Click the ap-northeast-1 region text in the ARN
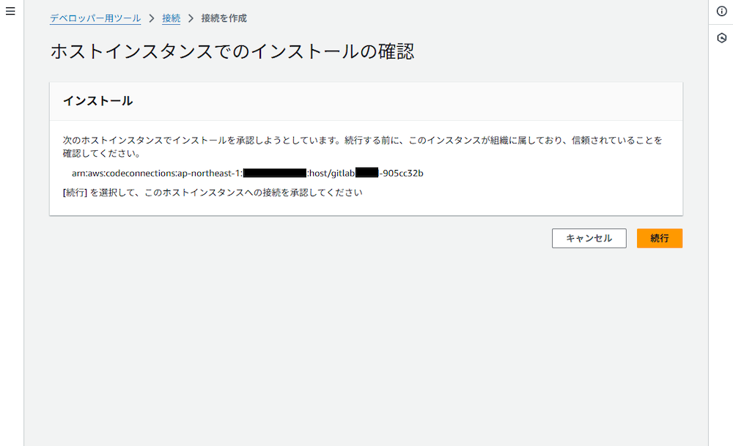Image resolution: width=733 pixels, height=446 pixels. coord(207,174)
